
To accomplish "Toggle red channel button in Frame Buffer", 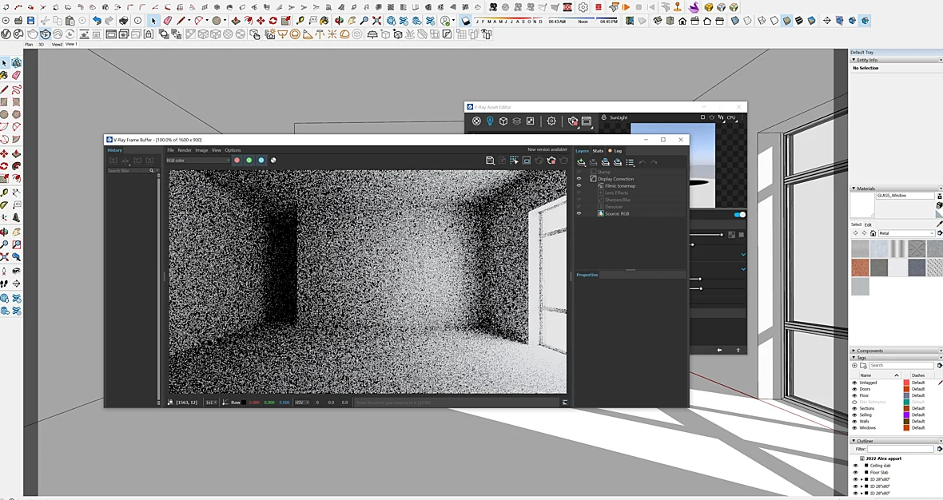I will click(237, 161).
